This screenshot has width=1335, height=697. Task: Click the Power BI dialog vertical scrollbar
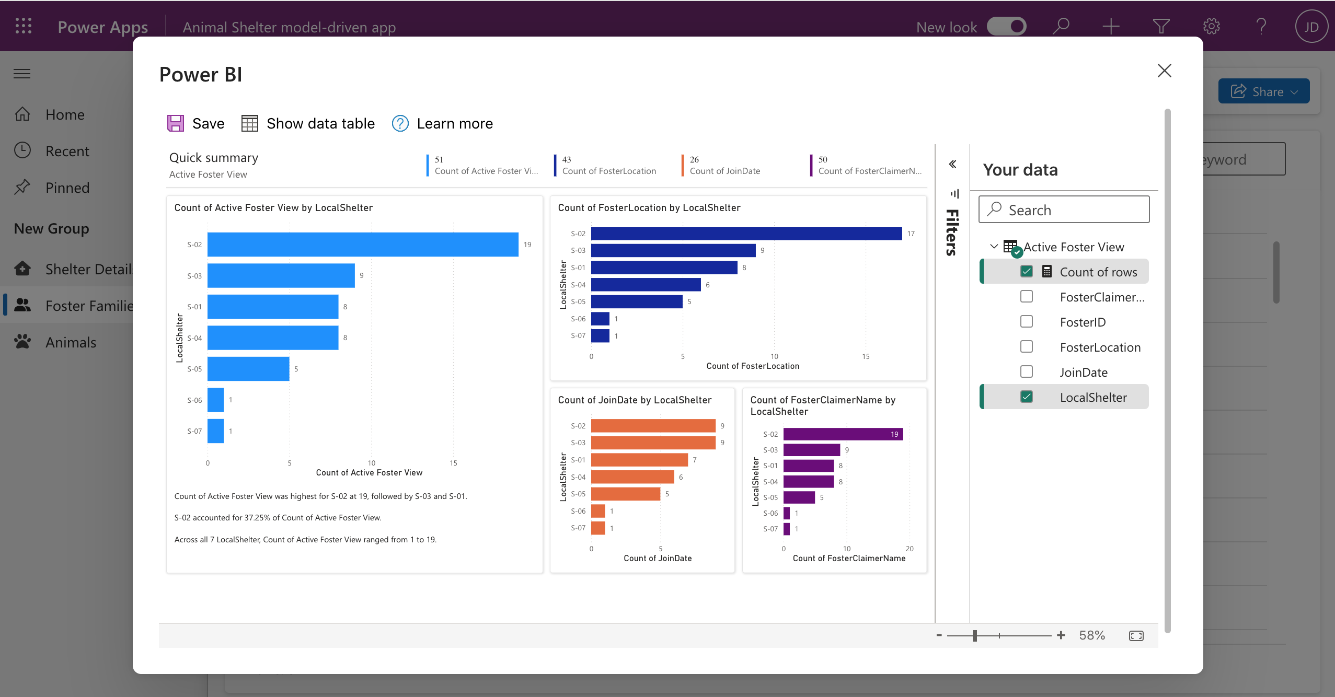click(1167, 371)
